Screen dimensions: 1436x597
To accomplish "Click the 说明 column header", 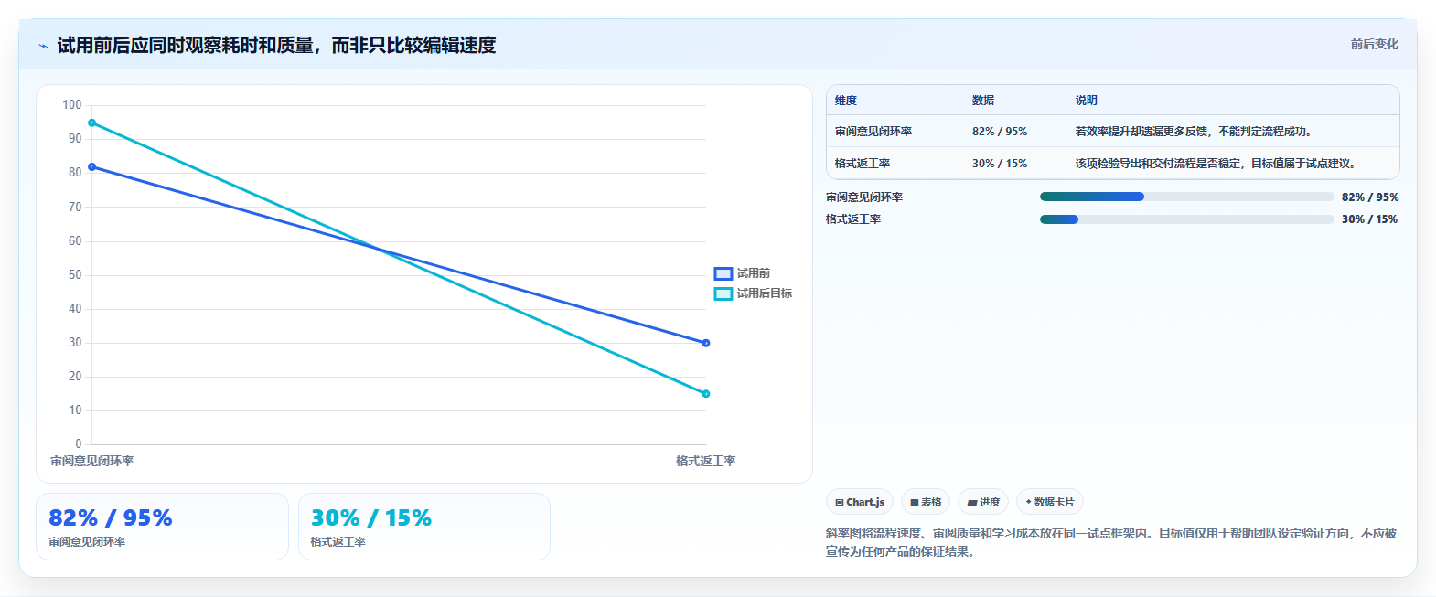I will (1087, 101).
